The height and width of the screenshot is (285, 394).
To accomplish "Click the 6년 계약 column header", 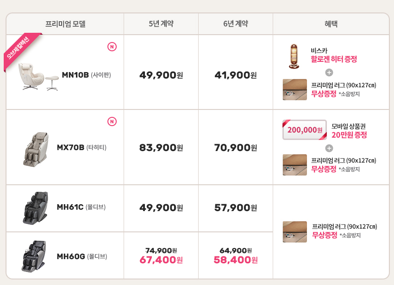I will pyautogui.click(x=236, y=24).
